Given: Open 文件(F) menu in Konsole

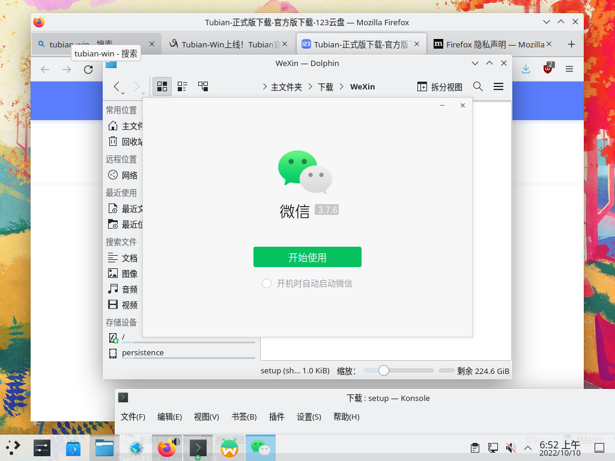Looking at the screenshot, I should click(x=133, y=417).
